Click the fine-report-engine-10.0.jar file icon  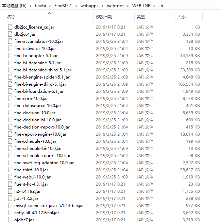point(10,134)
